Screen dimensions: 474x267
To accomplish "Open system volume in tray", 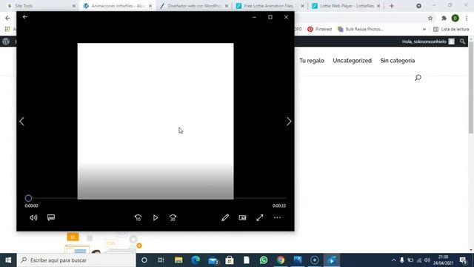I will click(427, 260).
